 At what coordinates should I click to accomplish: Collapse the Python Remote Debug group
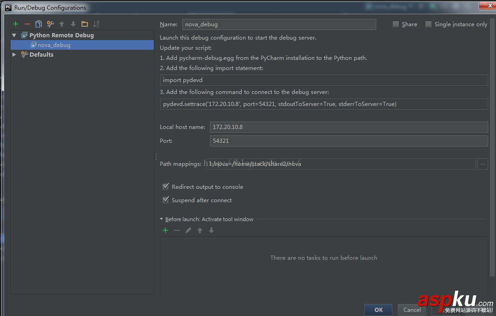[x=14, y=35]
